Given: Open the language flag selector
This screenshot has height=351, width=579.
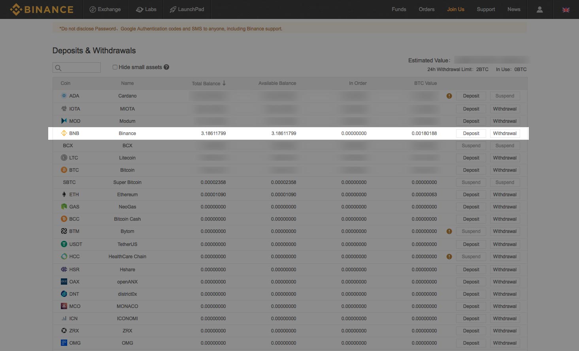Looking at the screenshot, I should [566, 10].
